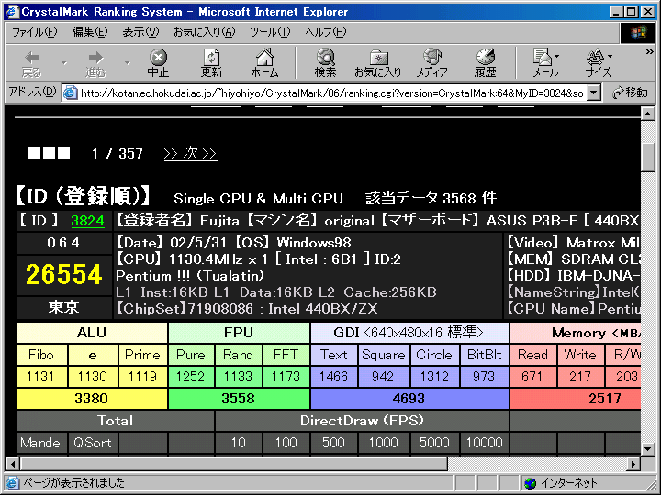Click the horizontal scrollbar left arrow
The height and width of the screenshot is (495, 661).
pyautogui.click(x=13, y=464)
